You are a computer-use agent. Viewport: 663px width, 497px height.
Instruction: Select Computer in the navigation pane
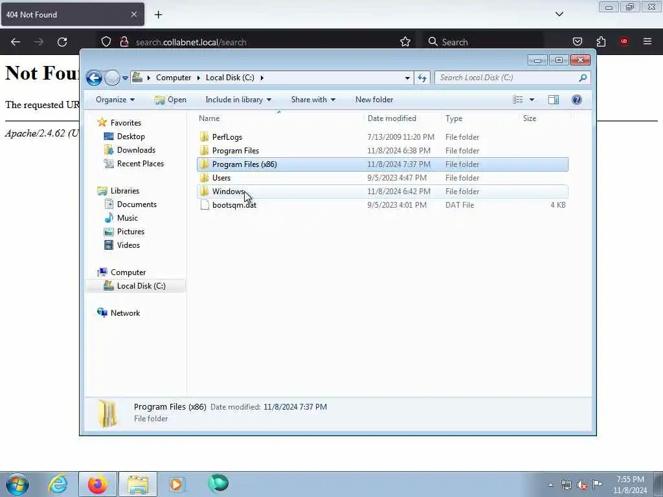click(x=128, y=272)
